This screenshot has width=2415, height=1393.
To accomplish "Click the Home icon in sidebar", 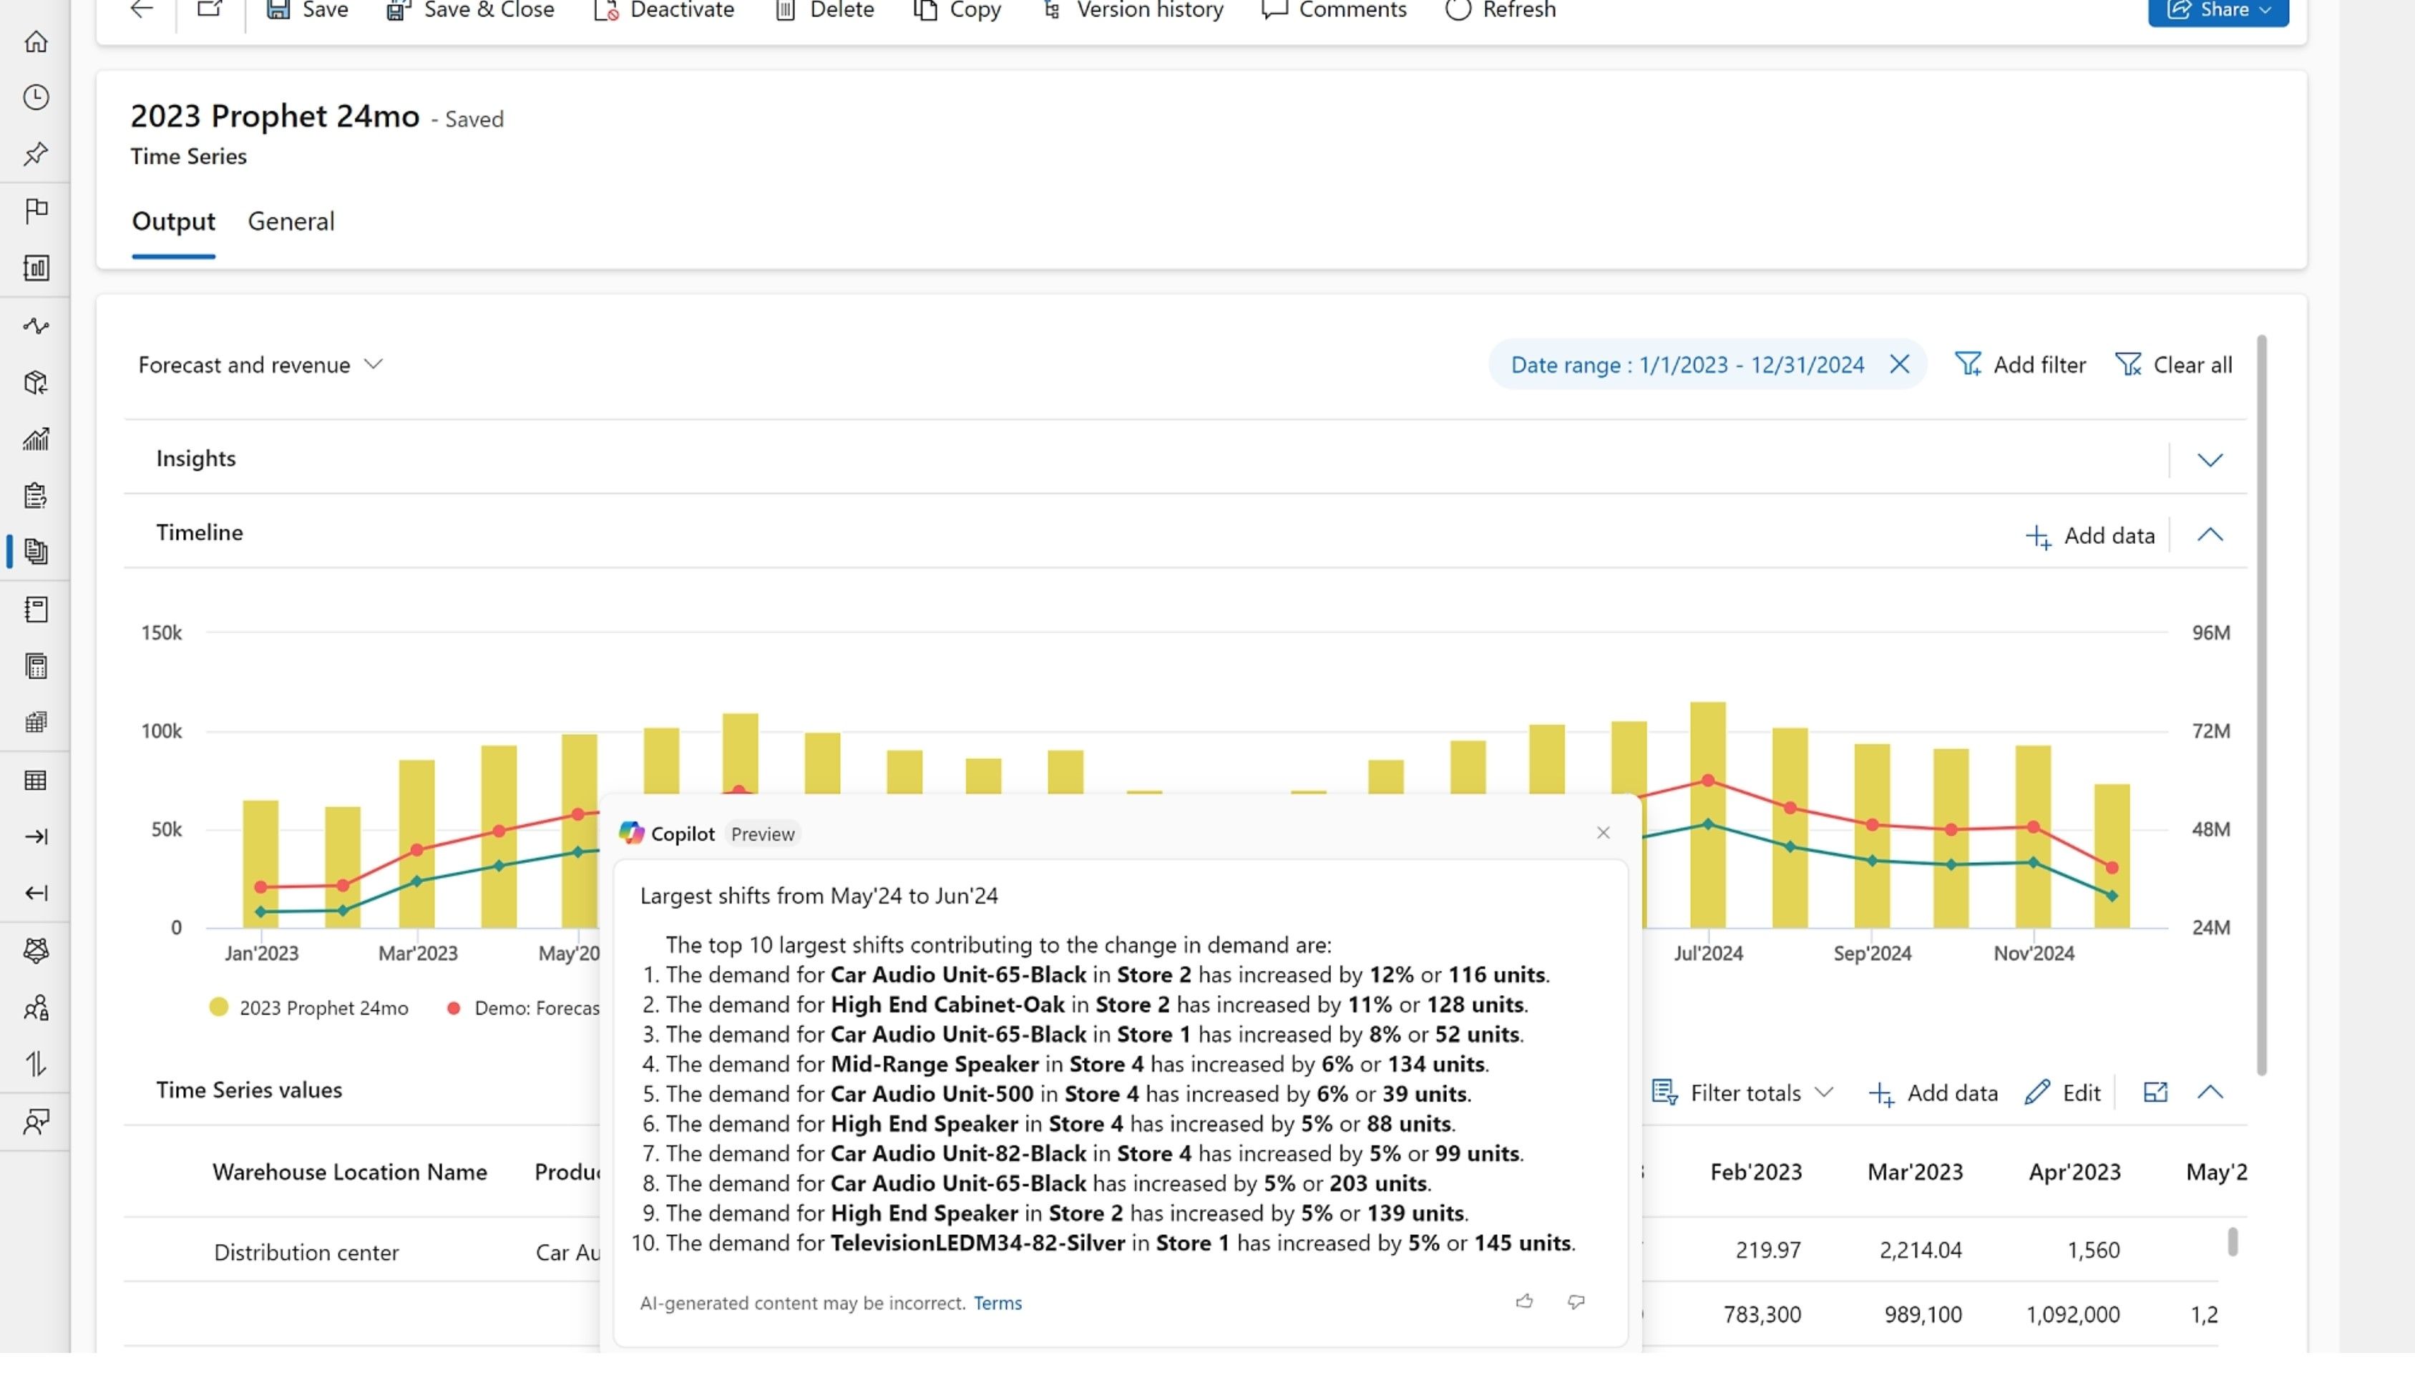I will click(x=36, y=42).
